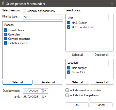Viewport: 116px width, 110px height.
Task: Open the Filter by type dropdown
Action: pyautogui.click(x=43, y=17)
